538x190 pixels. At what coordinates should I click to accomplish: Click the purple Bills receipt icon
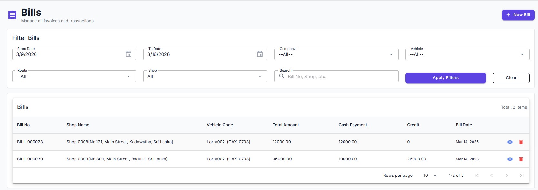[x=12, y=15]
